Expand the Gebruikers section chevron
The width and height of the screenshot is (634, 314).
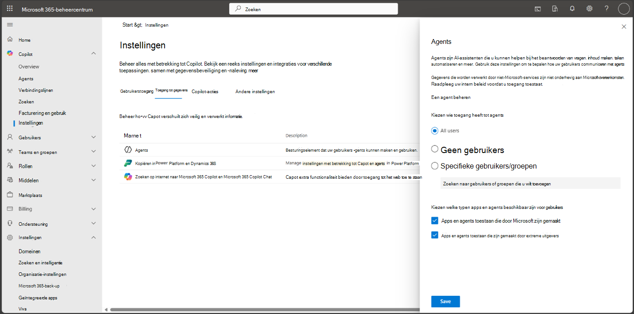coord(94,137)
